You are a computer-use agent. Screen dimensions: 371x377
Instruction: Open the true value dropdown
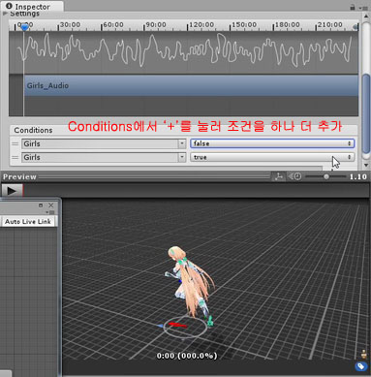(272, 157)
